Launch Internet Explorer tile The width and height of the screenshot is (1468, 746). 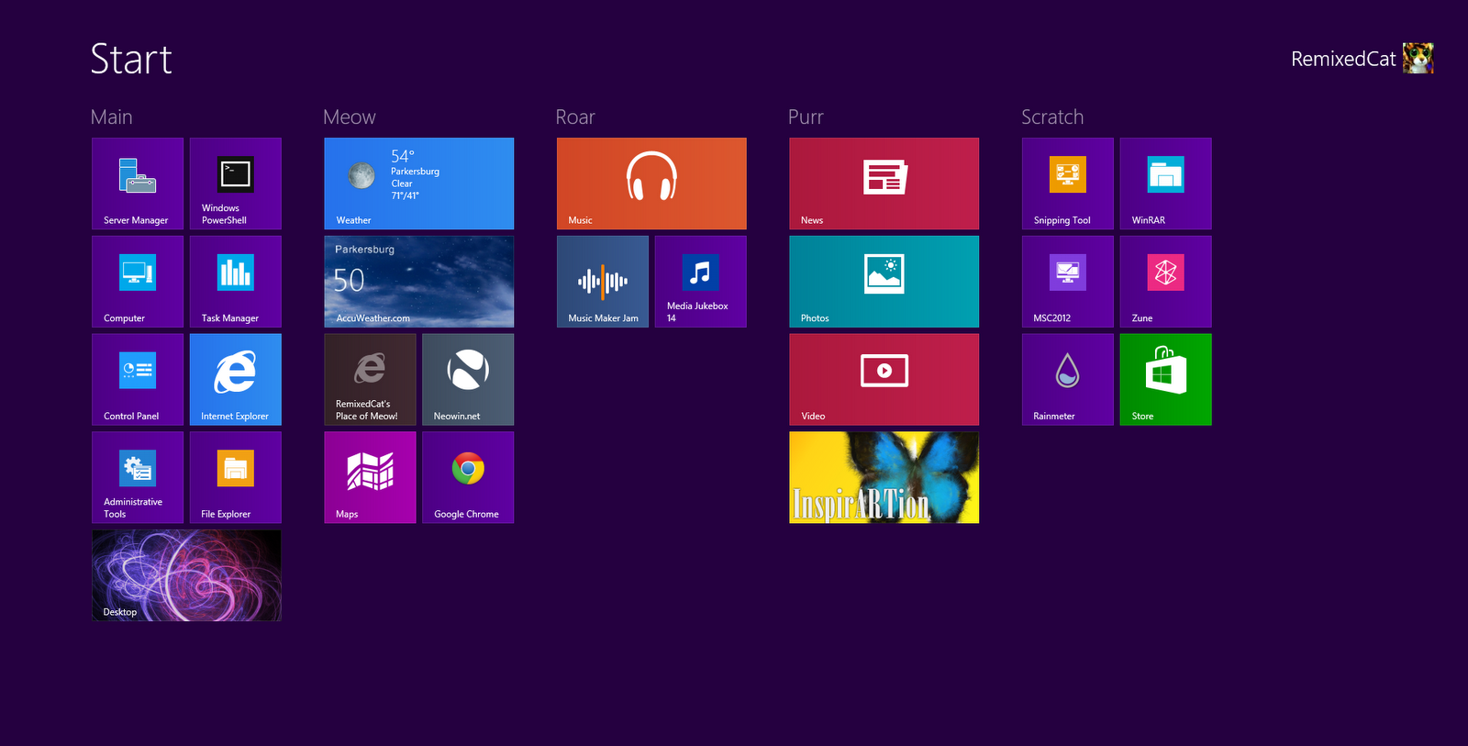[x=236, y=379]
